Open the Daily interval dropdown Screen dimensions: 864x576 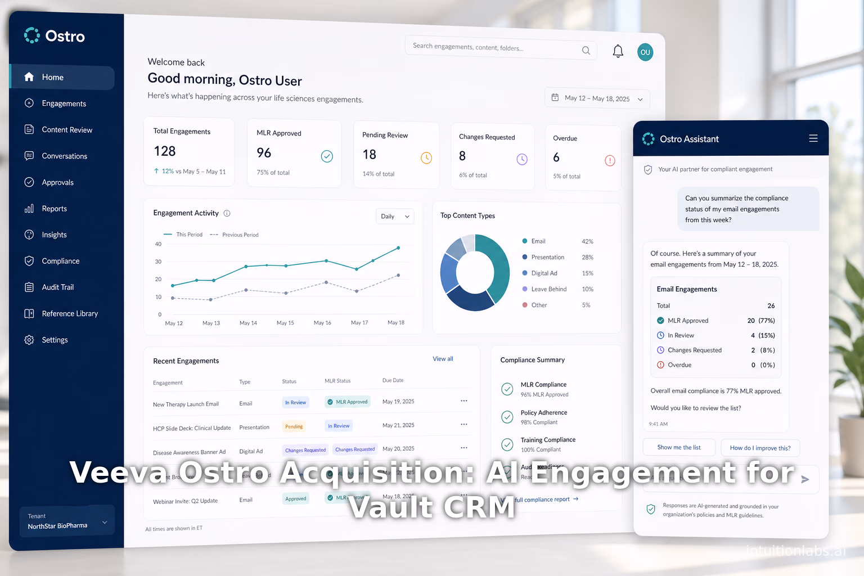click(395, 217)
